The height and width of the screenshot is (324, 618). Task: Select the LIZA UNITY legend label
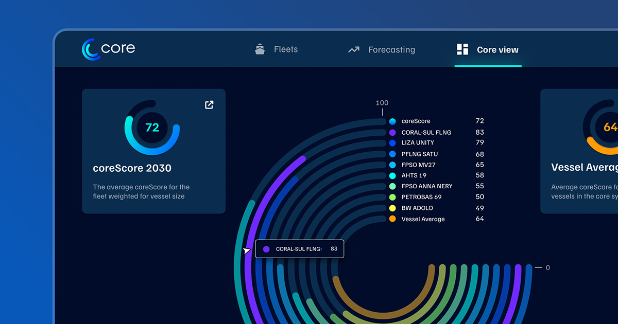(x=418, y=143)
